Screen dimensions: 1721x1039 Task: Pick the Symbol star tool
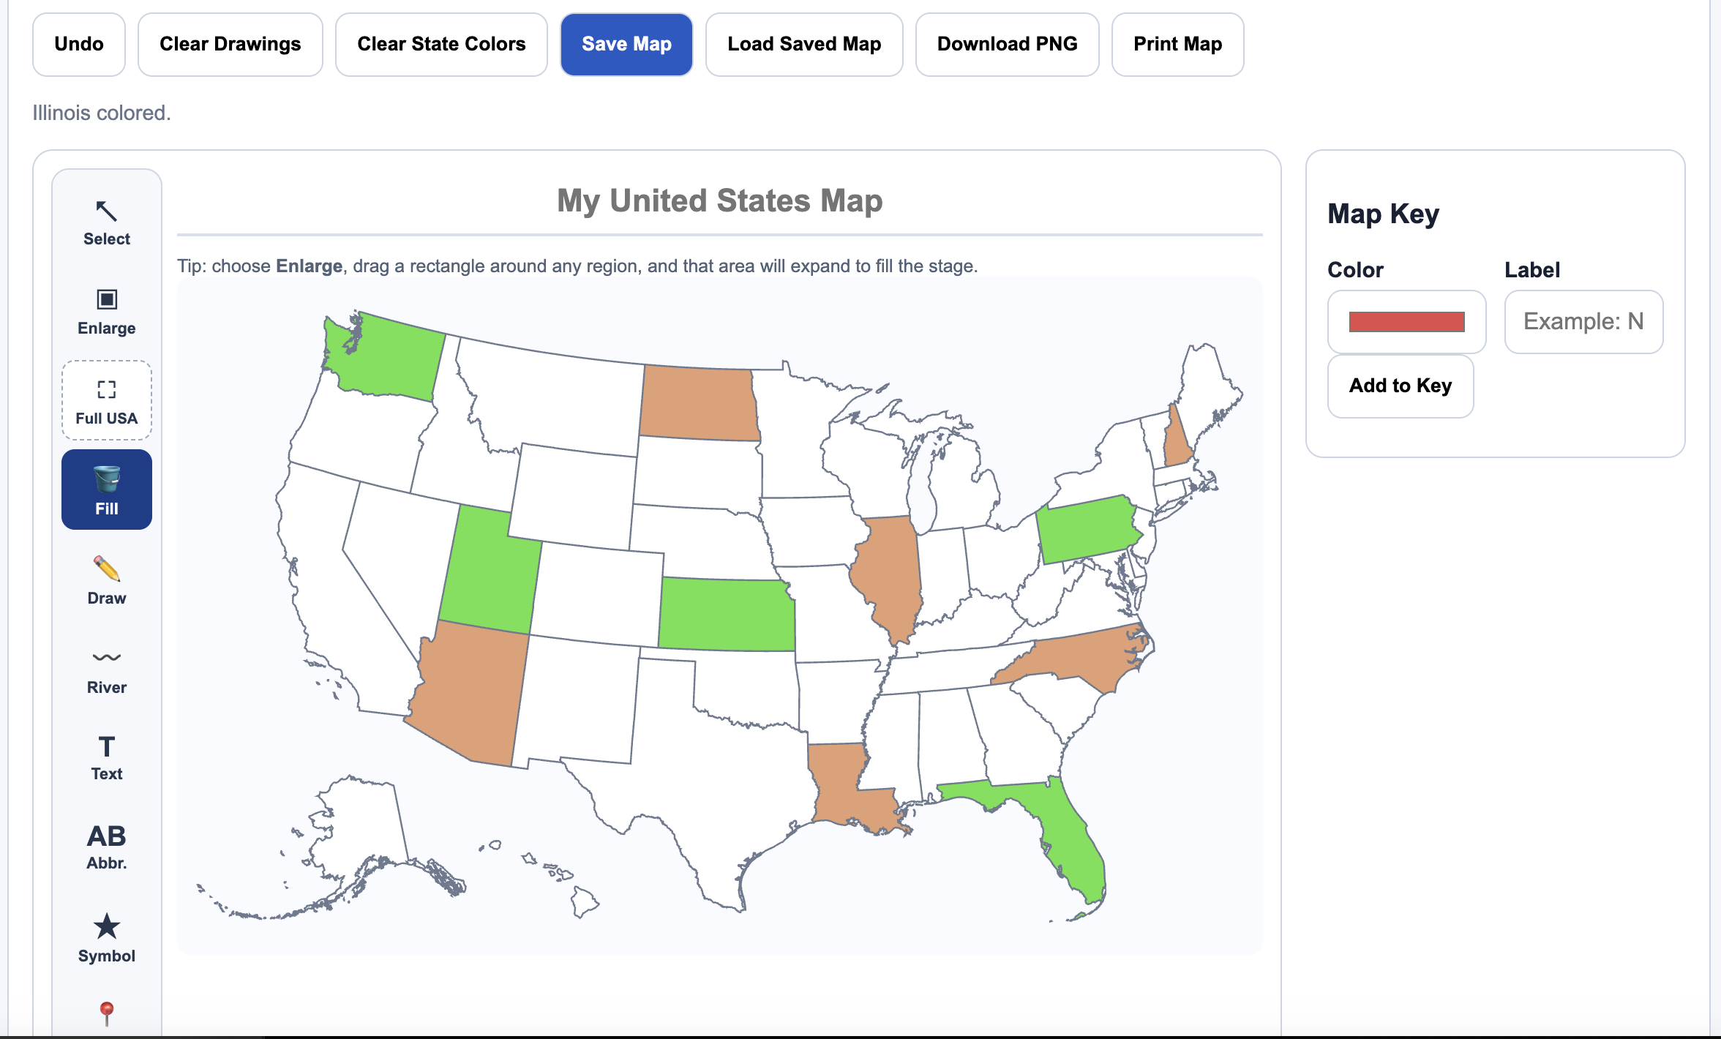[107, 938]
